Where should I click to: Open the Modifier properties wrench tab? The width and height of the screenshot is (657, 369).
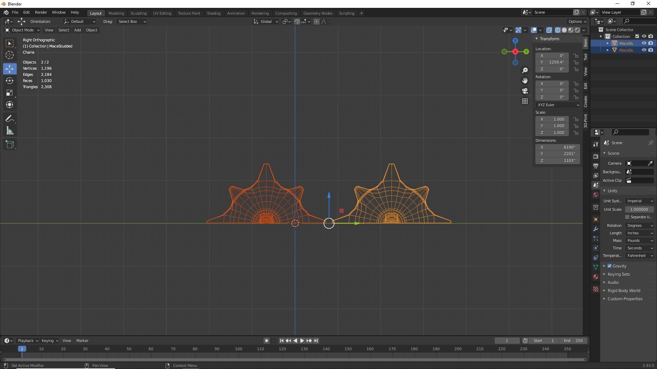coord(596,229)
